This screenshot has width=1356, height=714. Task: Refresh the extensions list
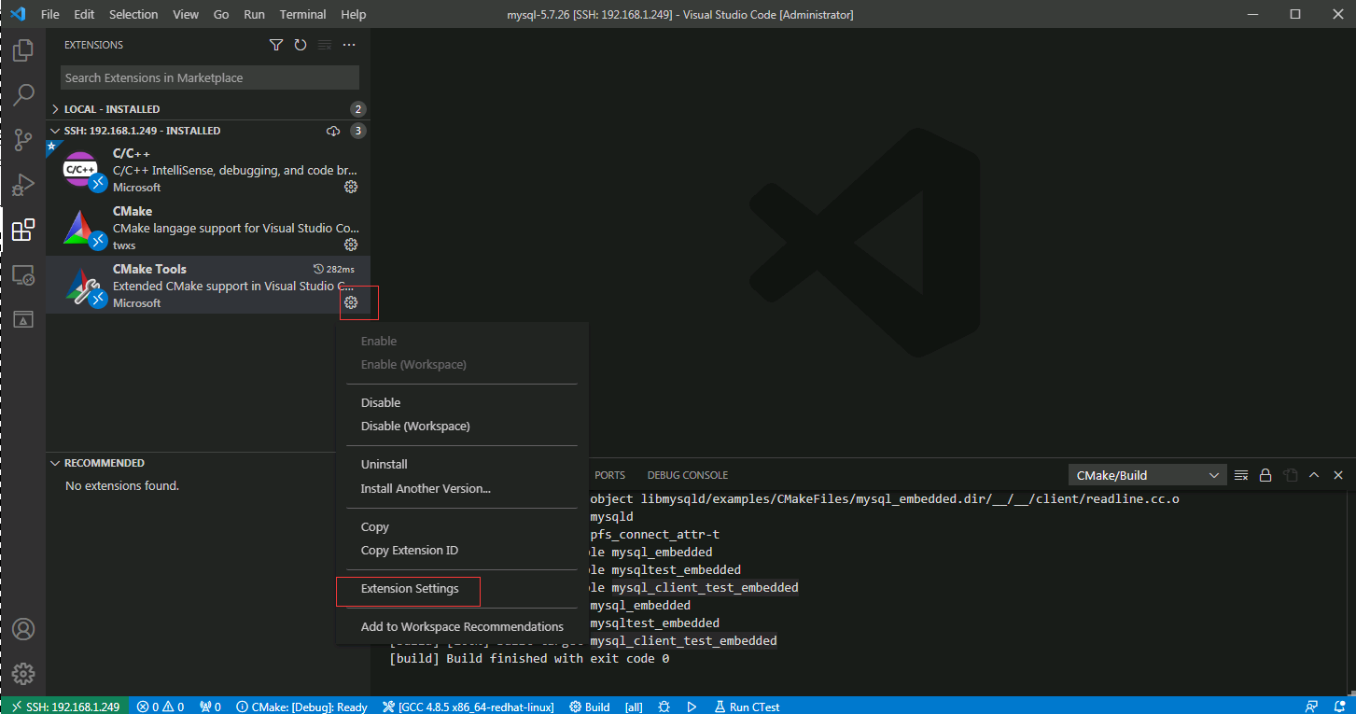click(301, 45)
